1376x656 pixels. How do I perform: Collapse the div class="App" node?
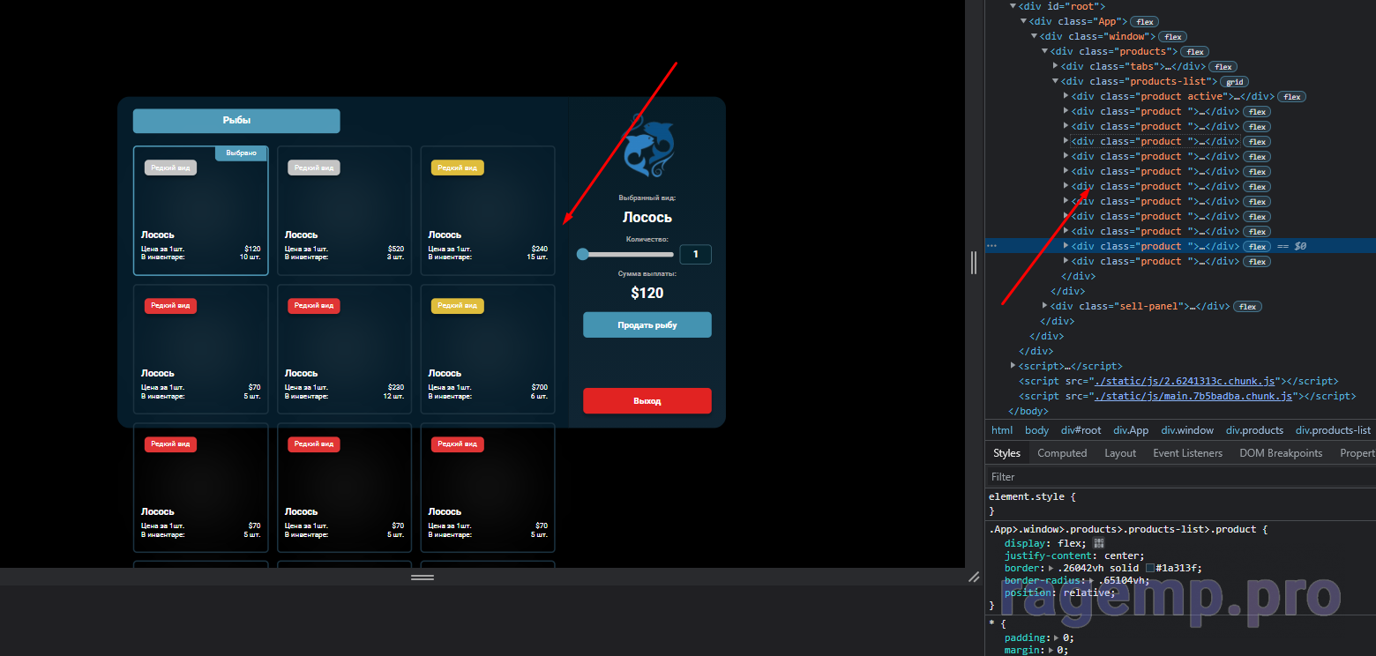[x=1023, y=21]
